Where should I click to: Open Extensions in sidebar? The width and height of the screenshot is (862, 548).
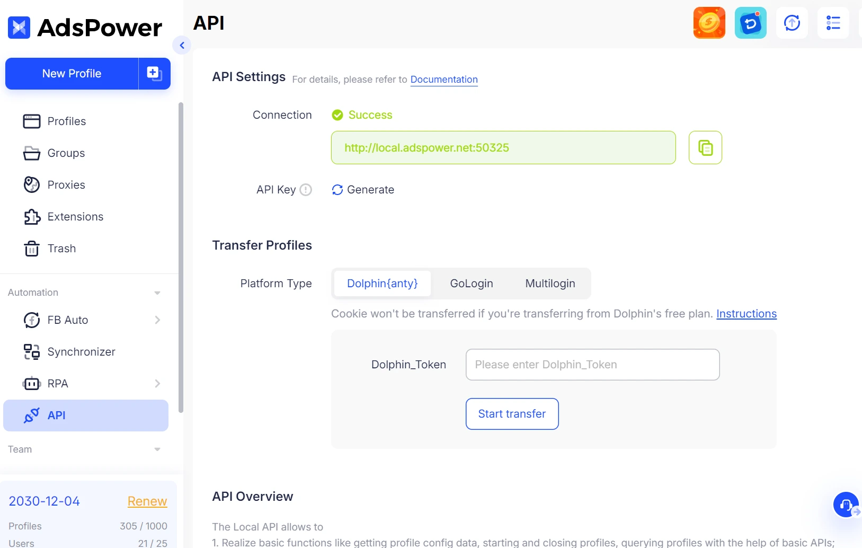click(75, 217)
